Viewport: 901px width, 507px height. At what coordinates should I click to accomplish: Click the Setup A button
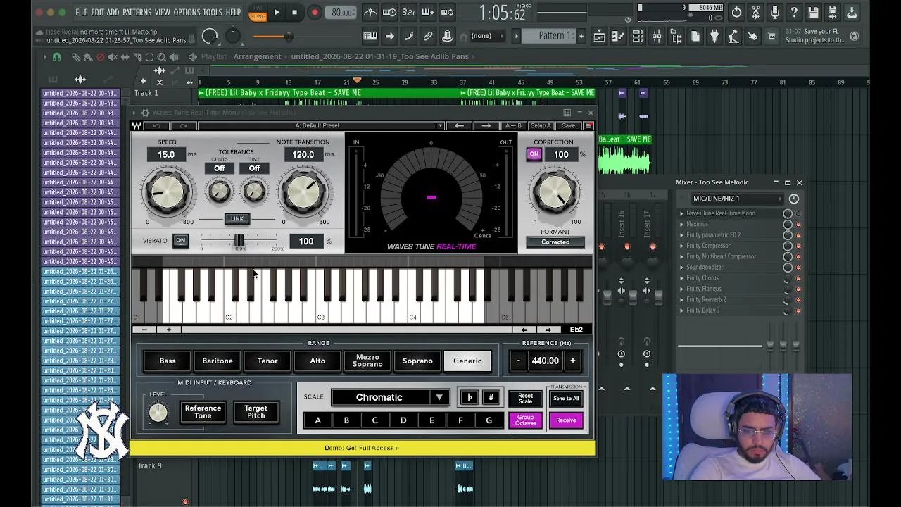point(541,125)
